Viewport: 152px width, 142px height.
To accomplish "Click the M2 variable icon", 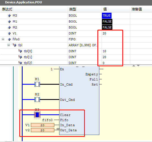I will [9, 28].
